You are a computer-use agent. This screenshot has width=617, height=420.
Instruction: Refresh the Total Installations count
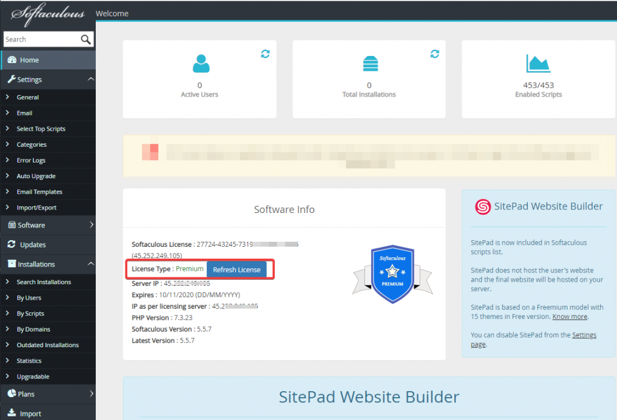[x=435, y=54]
